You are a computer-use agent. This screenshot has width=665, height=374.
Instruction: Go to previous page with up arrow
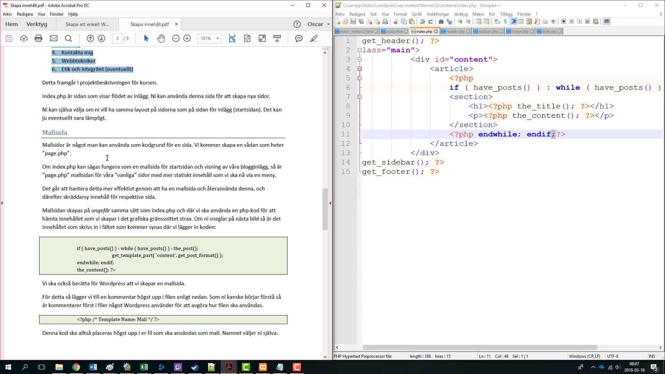90,38
